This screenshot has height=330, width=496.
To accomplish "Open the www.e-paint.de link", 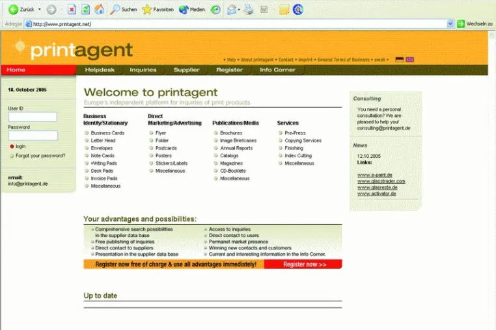I will [375, 175].
